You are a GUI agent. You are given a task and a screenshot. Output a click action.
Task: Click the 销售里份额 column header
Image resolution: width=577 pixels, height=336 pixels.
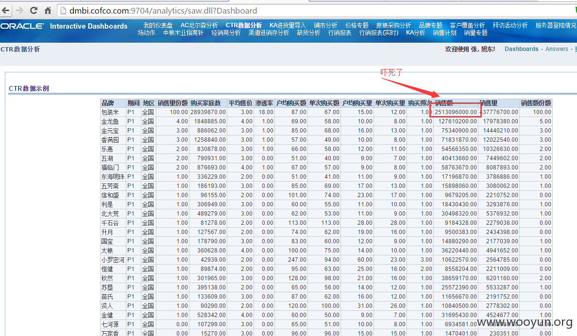click(x=172, y=103)
